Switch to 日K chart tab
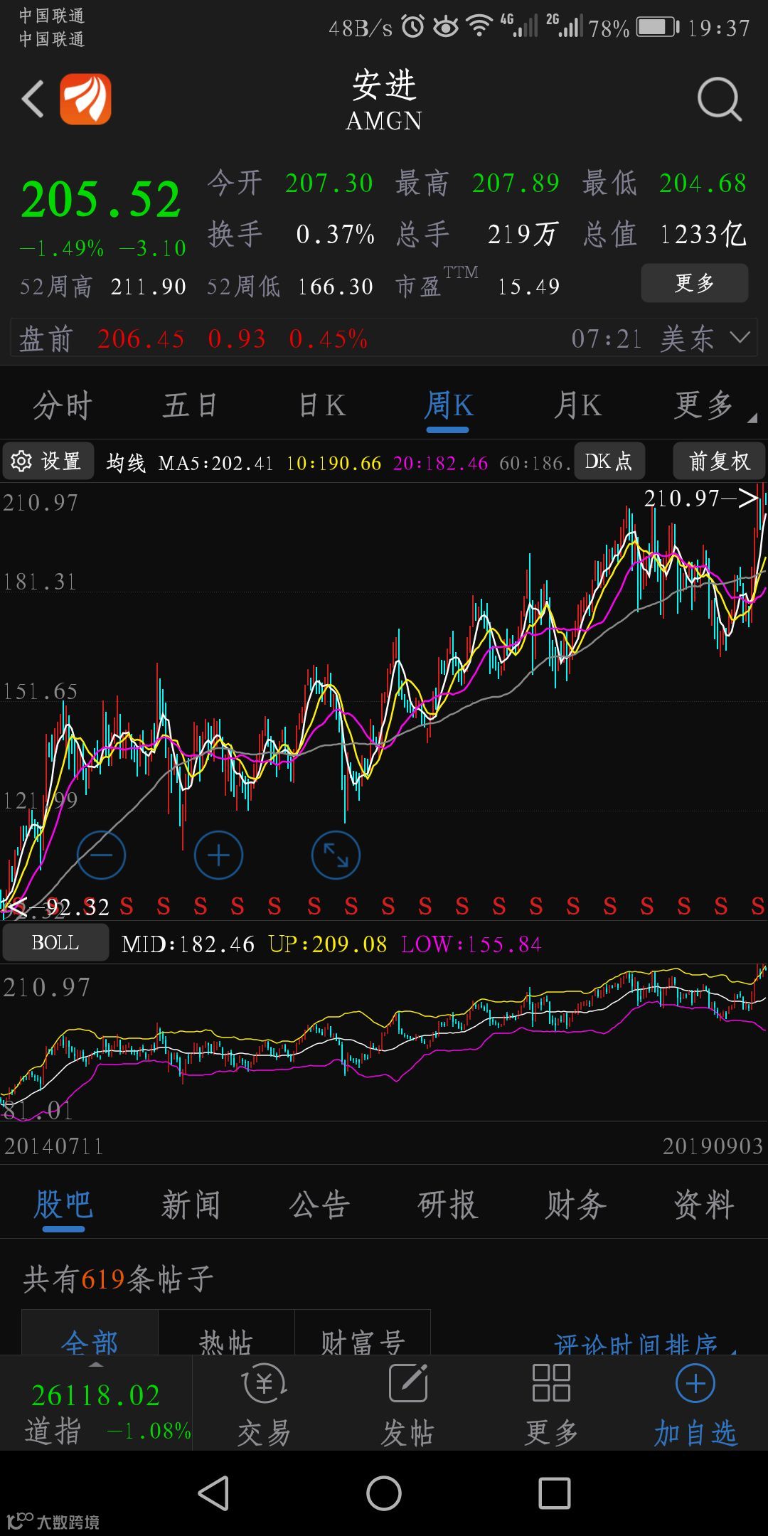The width and height of the screenshot is (768, 1536). (321, 406)
